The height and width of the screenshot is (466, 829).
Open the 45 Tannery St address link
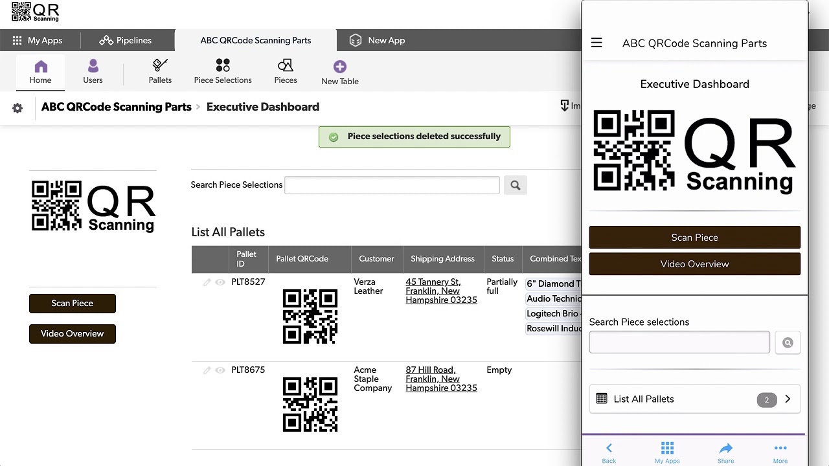(441, 291)
